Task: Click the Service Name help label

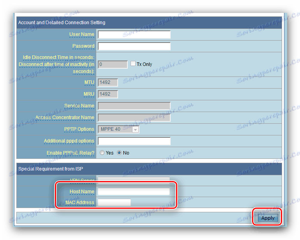Action: pos(79,106)
